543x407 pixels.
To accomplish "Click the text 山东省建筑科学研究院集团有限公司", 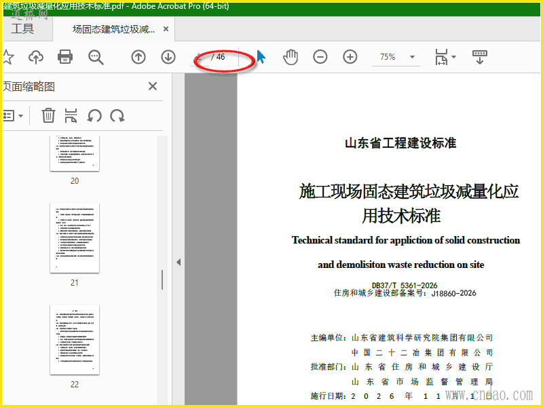I will tap(422, 337).
